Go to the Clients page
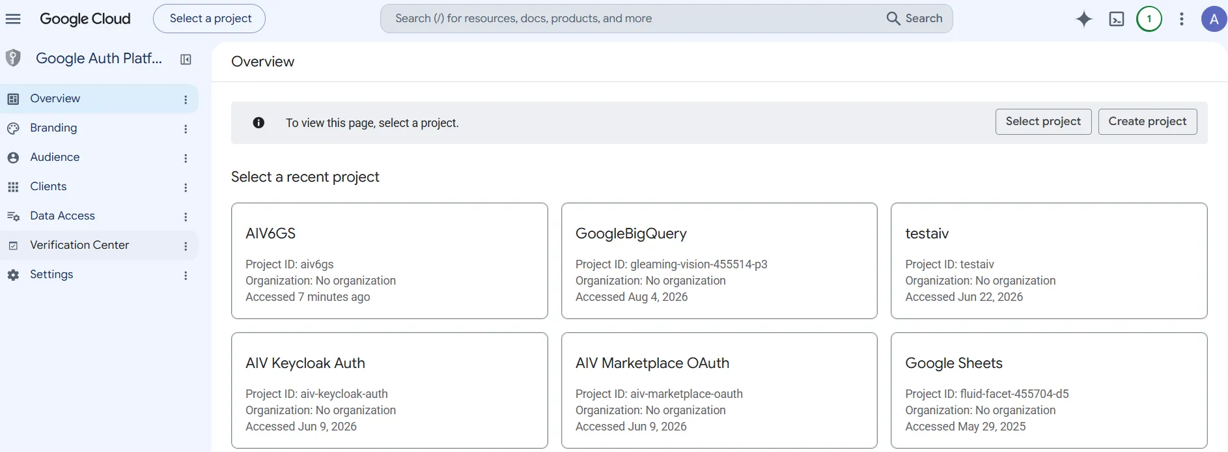Screen dimensions: 1228x452 [99, 187]
